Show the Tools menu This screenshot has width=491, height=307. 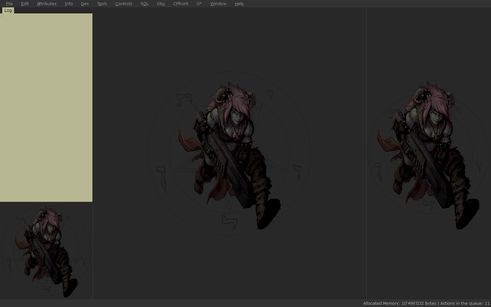102,4
